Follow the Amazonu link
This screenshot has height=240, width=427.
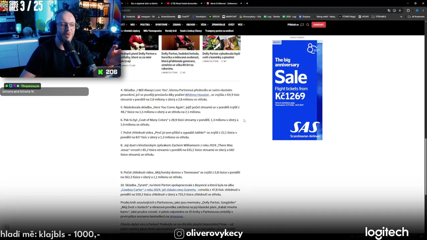[x=176, y=216]
